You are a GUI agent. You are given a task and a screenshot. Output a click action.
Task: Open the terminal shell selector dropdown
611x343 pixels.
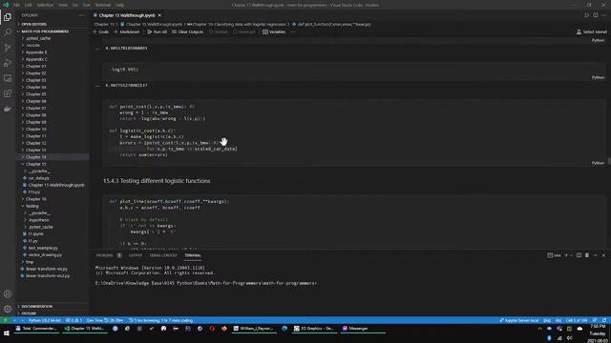571,255
